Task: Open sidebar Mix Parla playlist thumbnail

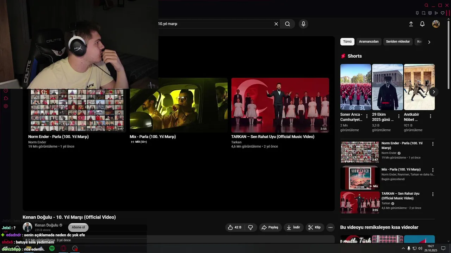Action: coord(360,178)
